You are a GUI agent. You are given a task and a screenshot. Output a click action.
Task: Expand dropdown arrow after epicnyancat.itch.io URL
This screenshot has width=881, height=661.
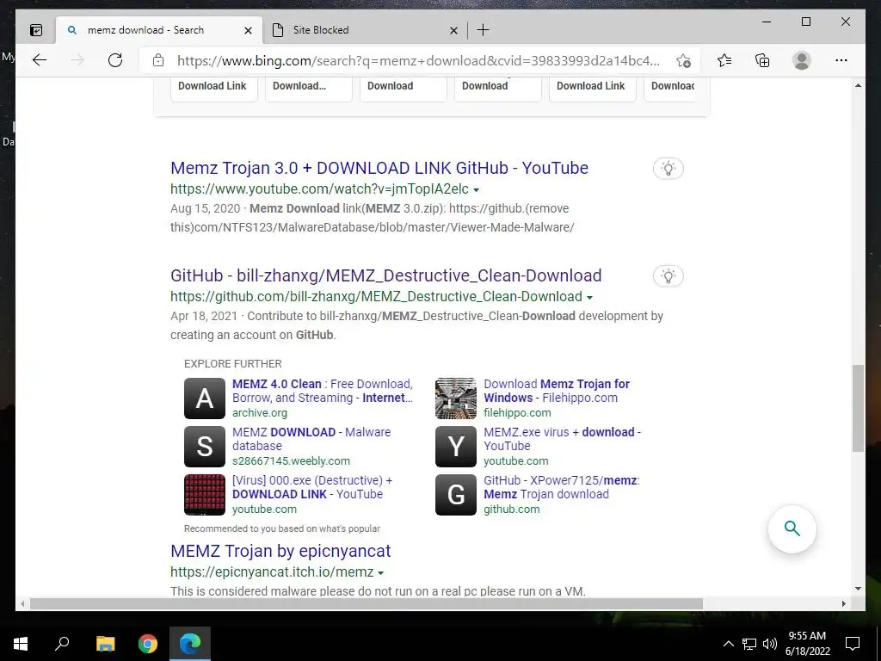point(381,572)
